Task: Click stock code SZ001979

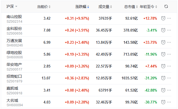Action: tap(14, 81)
